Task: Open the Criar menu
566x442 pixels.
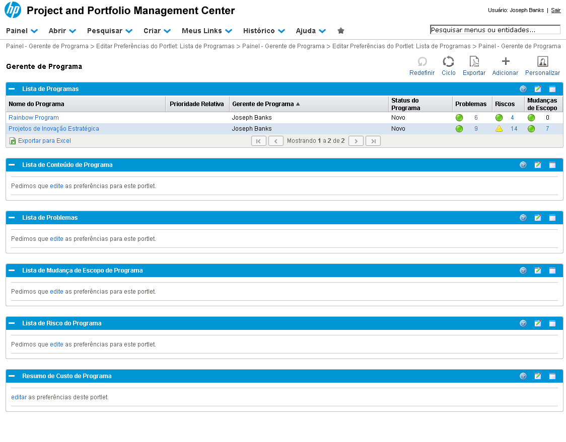Action: pyautogui.click(x=157, y=31)
